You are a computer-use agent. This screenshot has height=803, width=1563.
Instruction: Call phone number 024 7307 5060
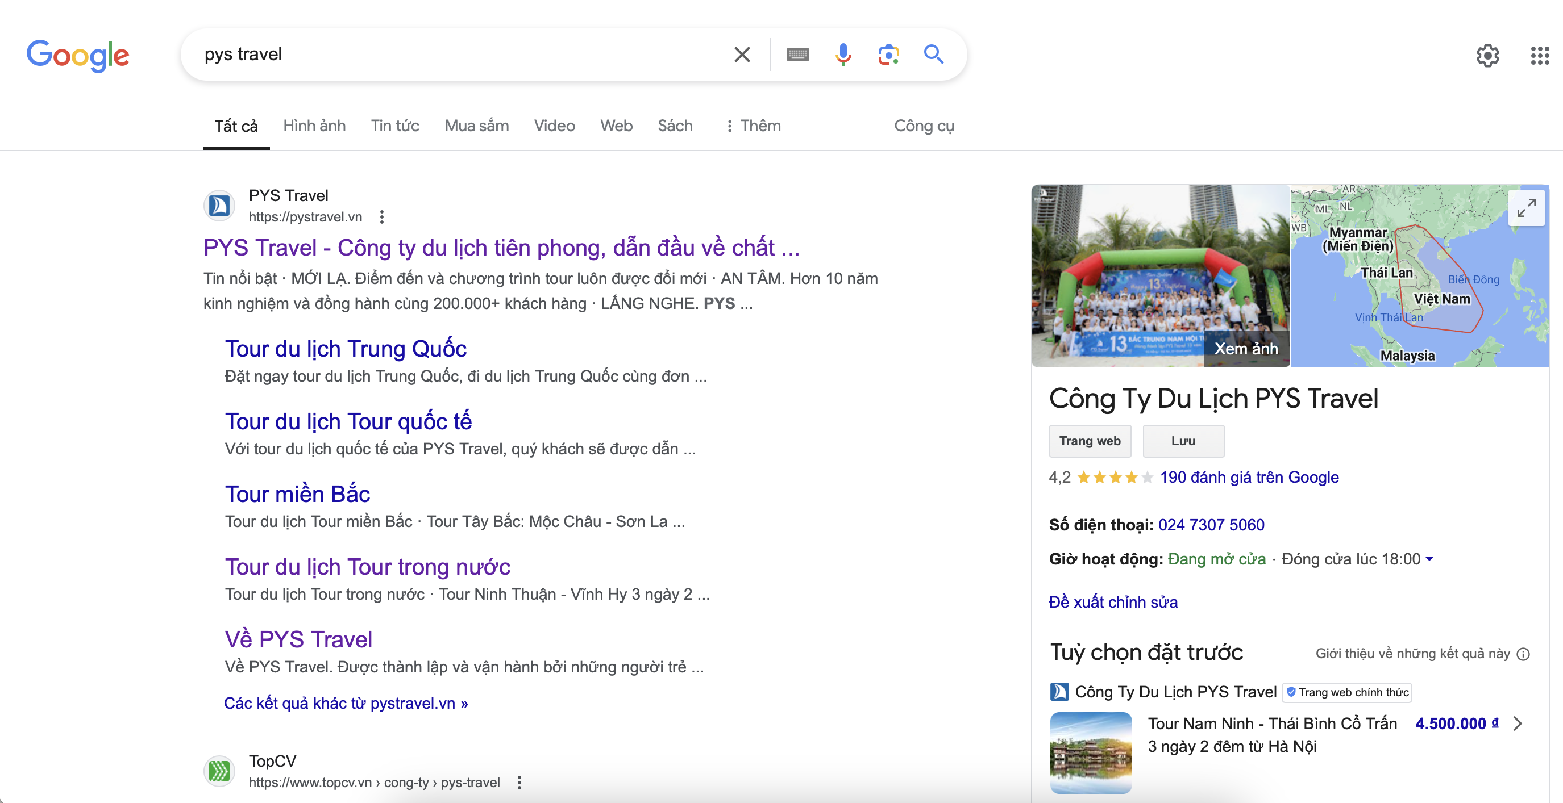click(x=1211, y=525)
